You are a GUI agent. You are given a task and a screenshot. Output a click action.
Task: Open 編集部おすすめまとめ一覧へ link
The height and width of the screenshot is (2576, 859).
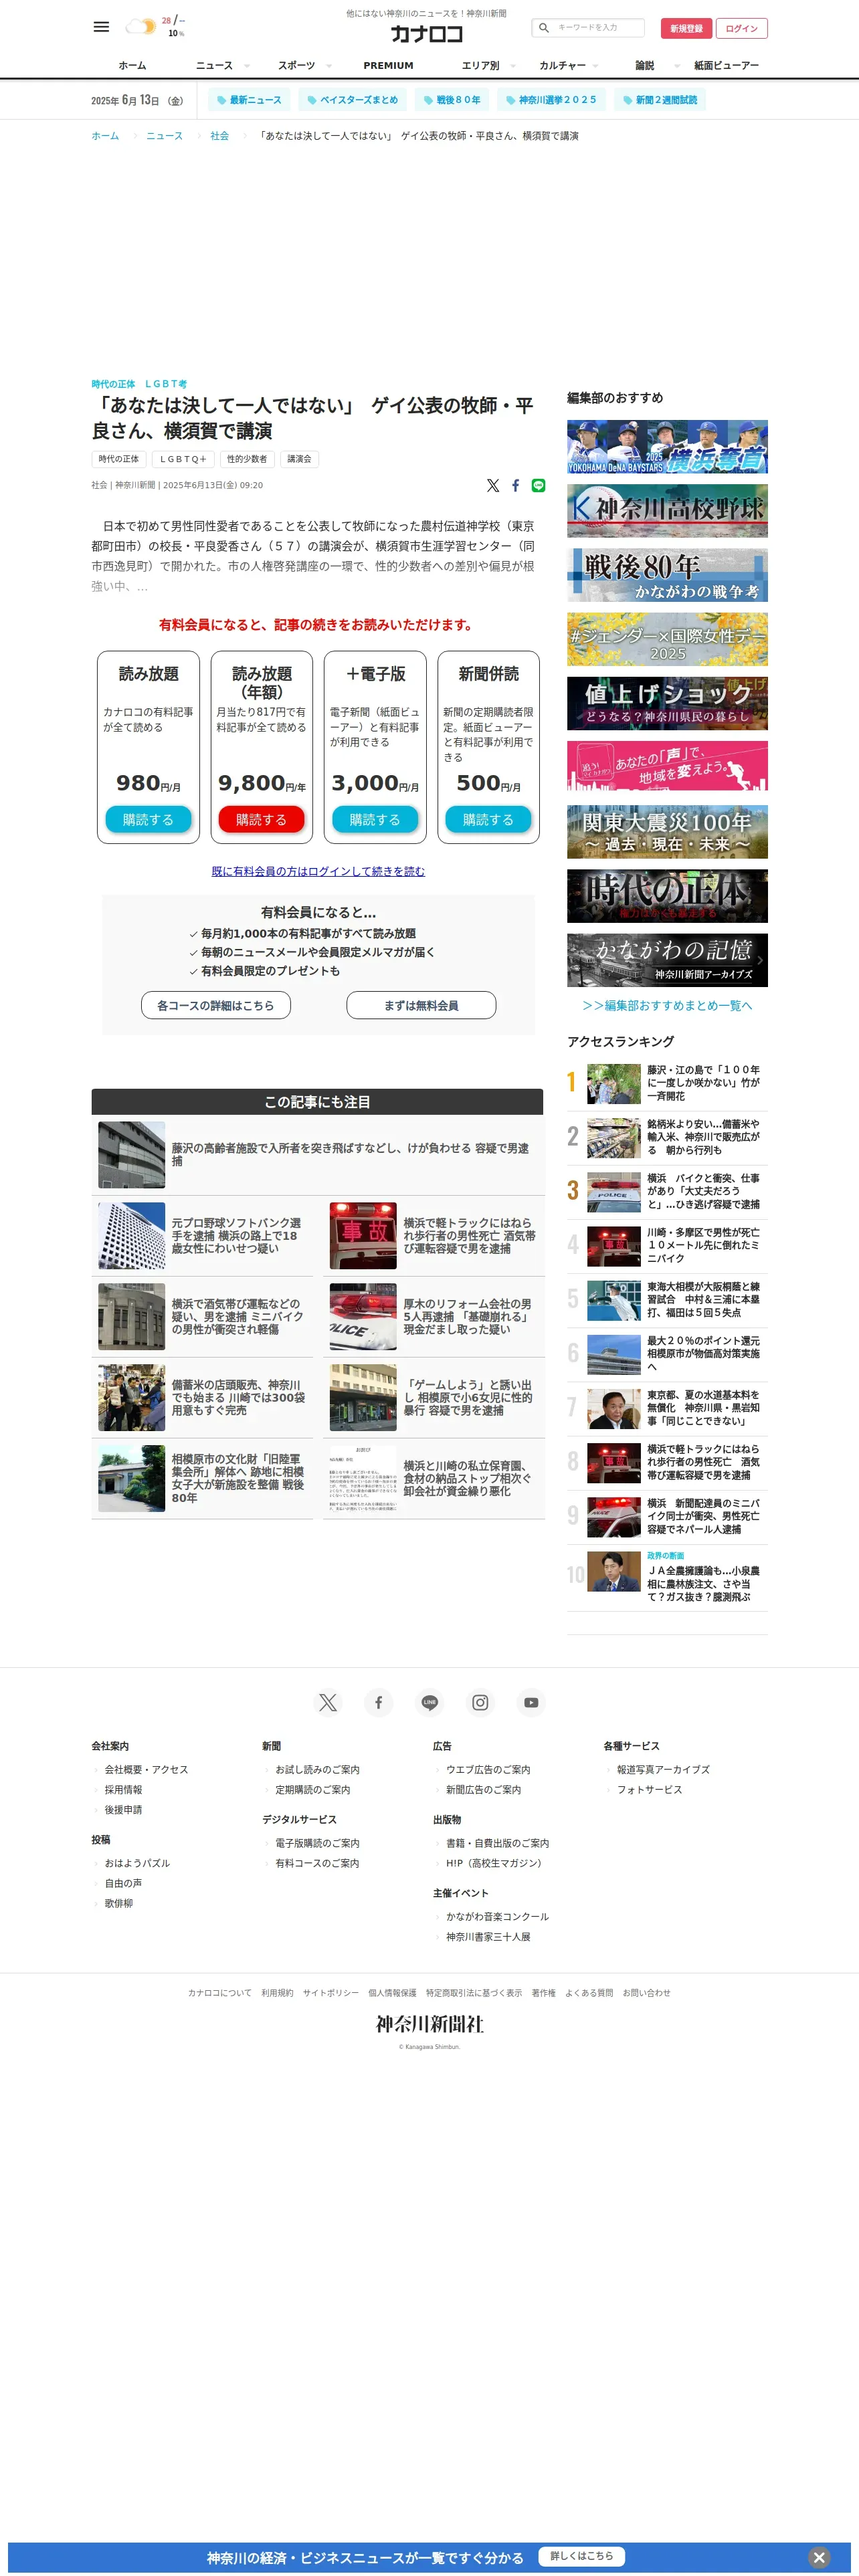click(667, 1005)
